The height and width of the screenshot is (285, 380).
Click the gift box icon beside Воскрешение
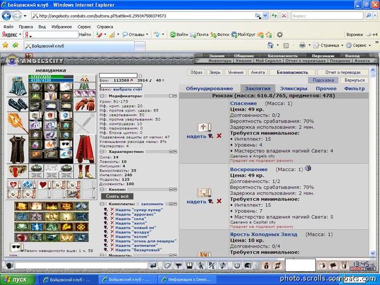(x=308, y=168)
